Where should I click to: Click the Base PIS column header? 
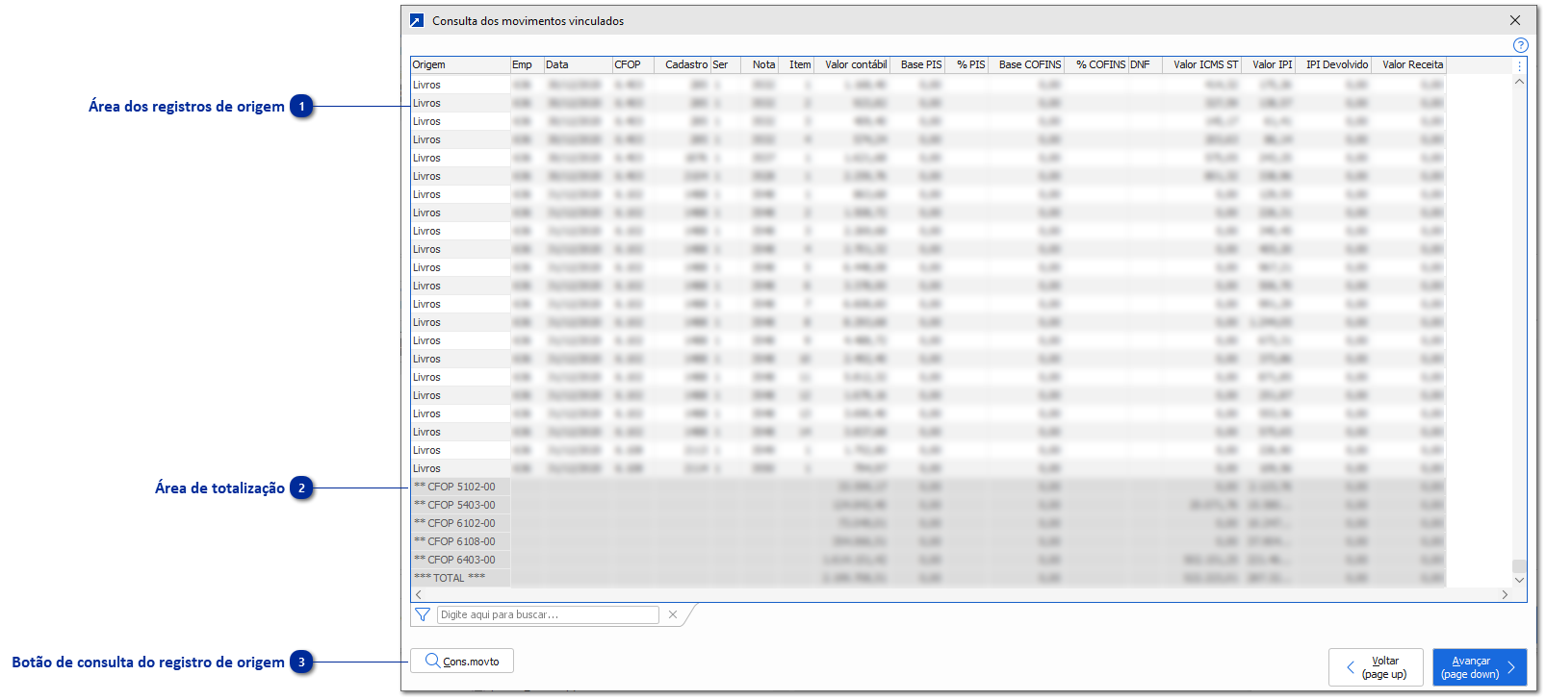pyautogui.click(x=917, y=64)
